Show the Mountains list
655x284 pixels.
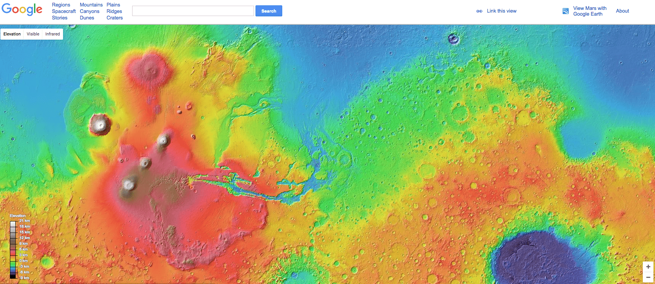[91, 5]
